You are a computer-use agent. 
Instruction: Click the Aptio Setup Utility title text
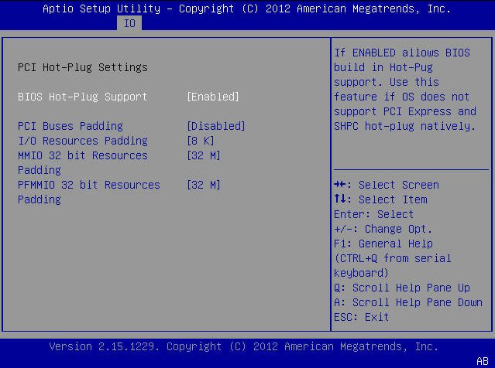[246, 9]
